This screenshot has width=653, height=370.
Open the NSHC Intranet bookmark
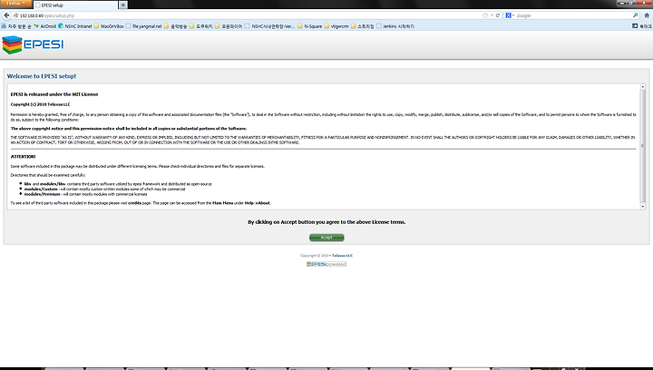pos(75,26)
